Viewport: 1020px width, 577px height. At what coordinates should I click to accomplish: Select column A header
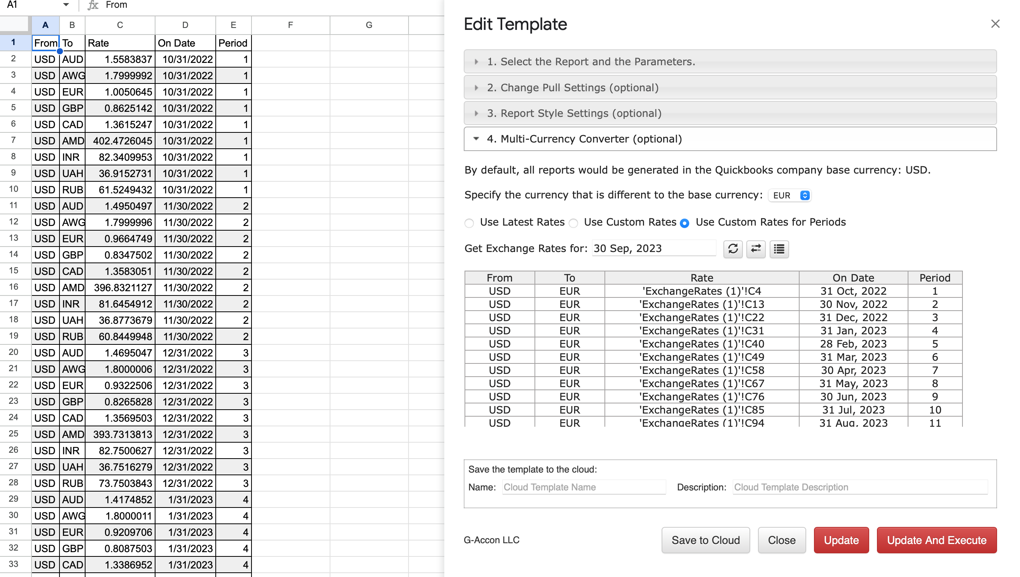45,25
